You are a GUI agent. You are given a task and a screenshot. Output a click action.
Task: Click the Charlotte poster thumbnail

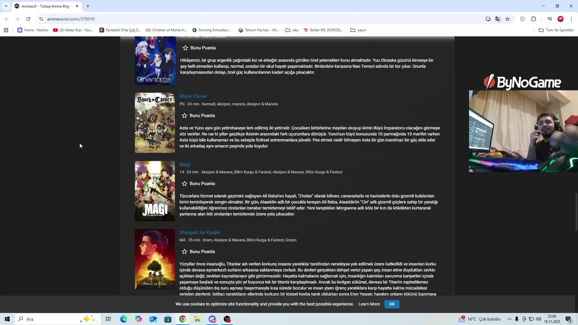pyautogui.click(x=155, y=61)
